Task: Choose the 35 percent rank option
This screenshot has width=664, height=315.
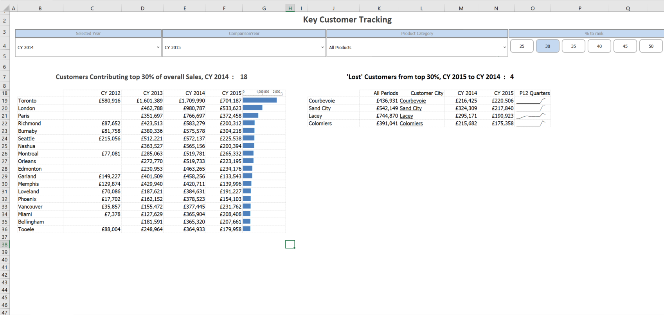Action: [x=573, y=46]
